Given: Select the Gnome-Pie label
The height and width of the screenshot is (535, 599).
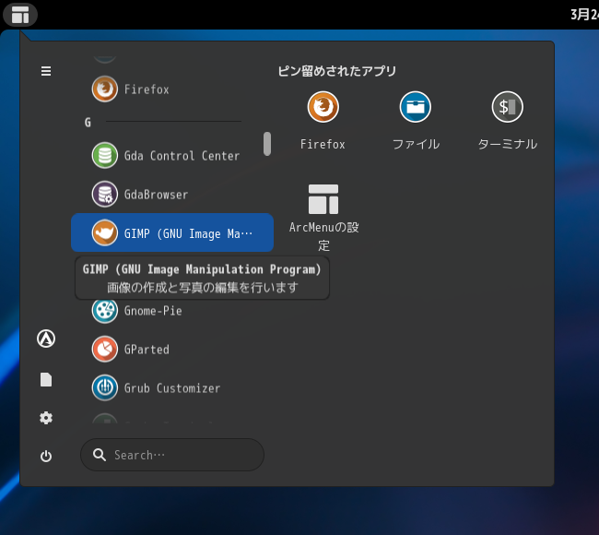Looking at the screenshot, I should [x=153, y=311].
